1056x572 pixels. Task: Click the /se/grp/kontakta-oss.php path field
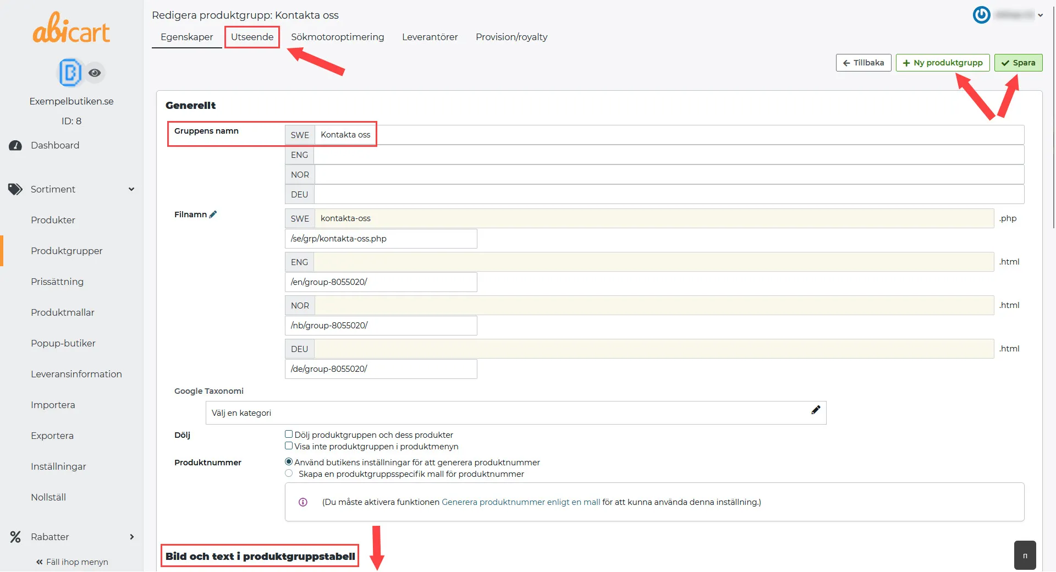(381, 239)
